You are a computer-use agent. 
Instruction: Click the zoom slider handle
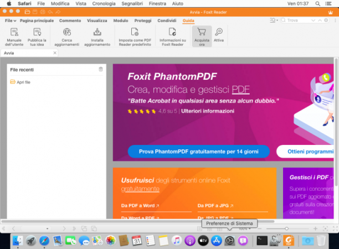(287, 229)
